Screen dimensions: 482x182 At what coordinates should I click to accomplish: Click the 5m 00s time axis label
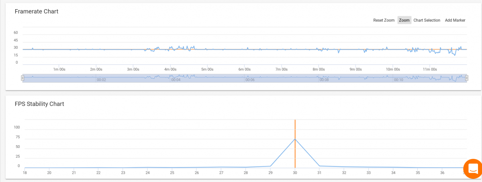[x=207, y=69]
